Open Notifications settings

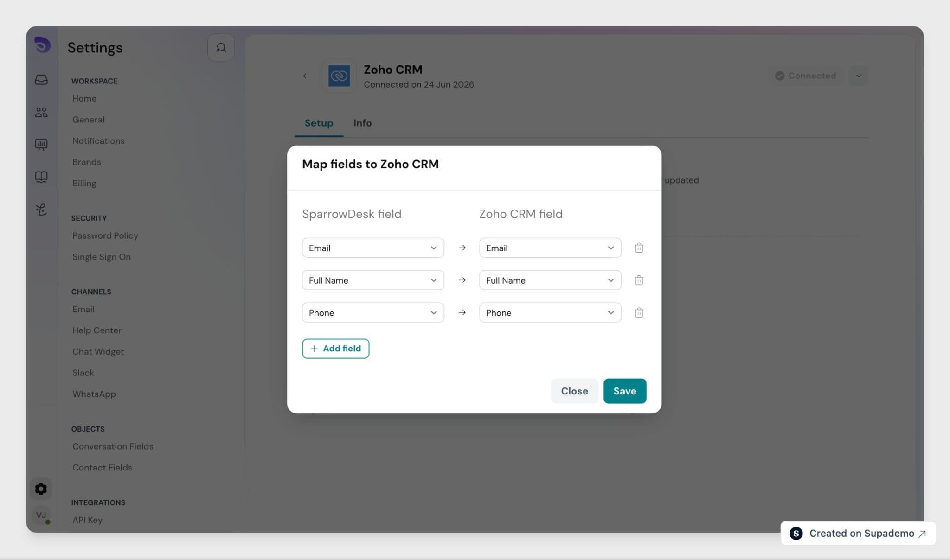pyautogui.click(x=98, y=141)
